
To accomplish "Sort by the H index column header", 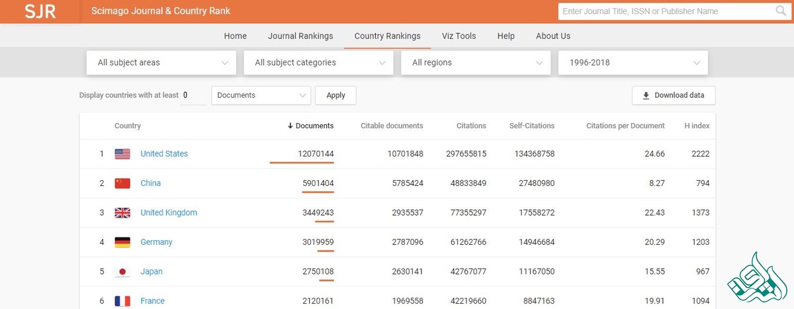I will [x=697, y=126].
